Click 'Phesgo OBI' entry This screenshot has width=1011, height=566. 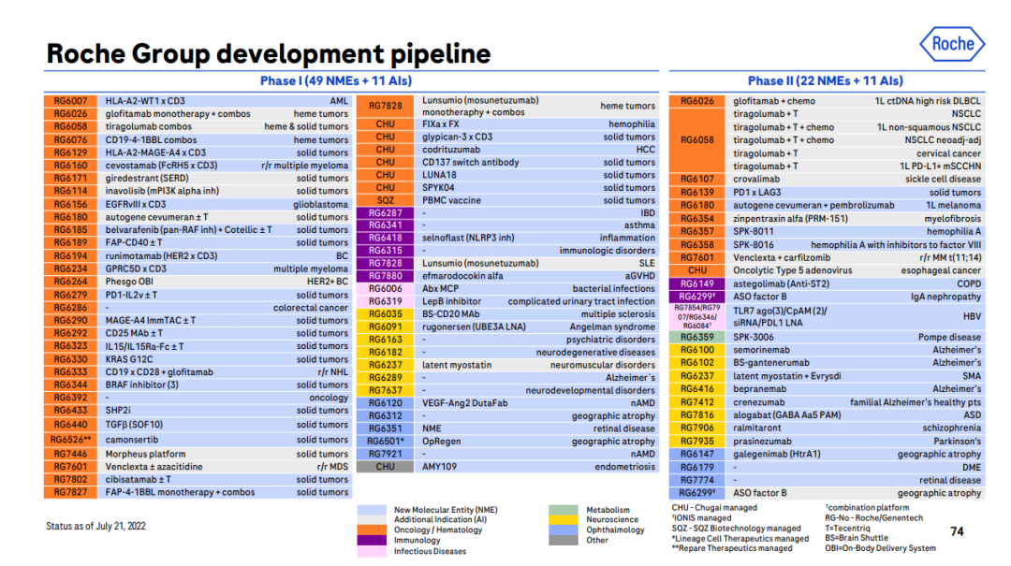(x=129, y=282)
